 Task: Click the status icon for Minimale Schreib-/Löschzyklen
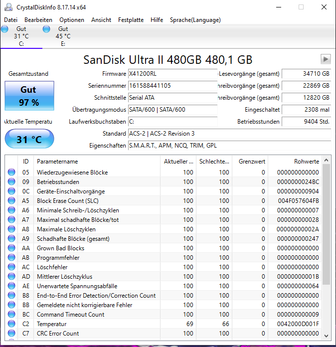pyautogui.click(x=11, y=210)
